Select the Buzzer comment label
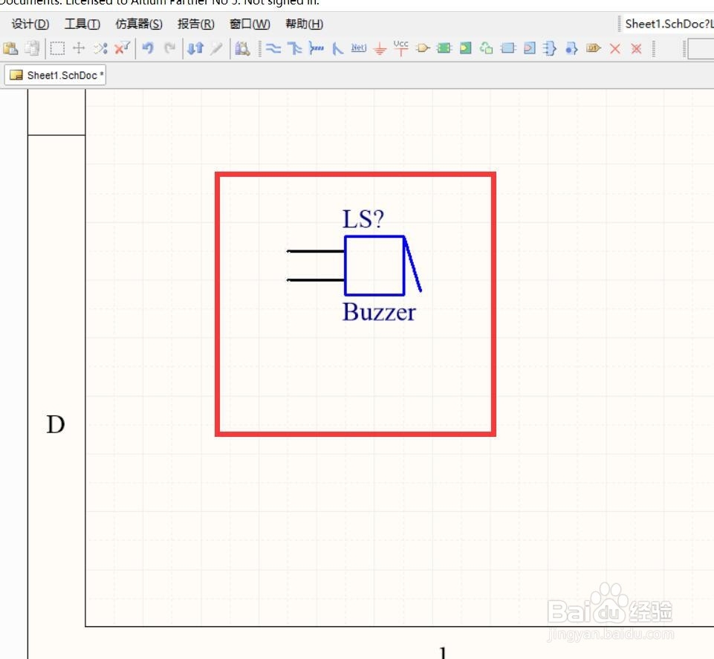This screenshot has height=659, width=714. (x=379, y=312)
